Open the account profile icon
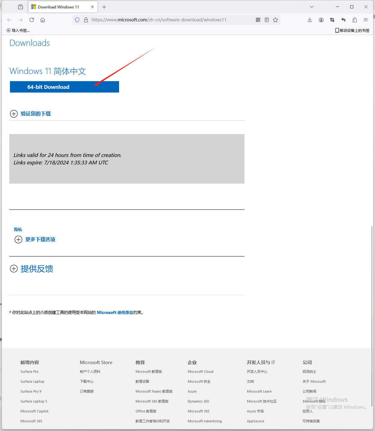This screenshot has height=431, width=375. pyautogui.click(x=321, y=20)
